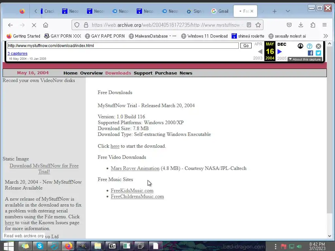Click the Firefox address bar URL
335x251 pixels.
[x=167, y=25]
